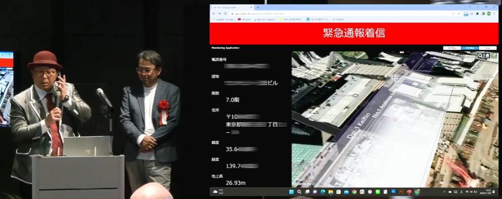Screen dimensions: 502x199
Task: Open Google Chrome from the taskbar
Action: (354, 192)
